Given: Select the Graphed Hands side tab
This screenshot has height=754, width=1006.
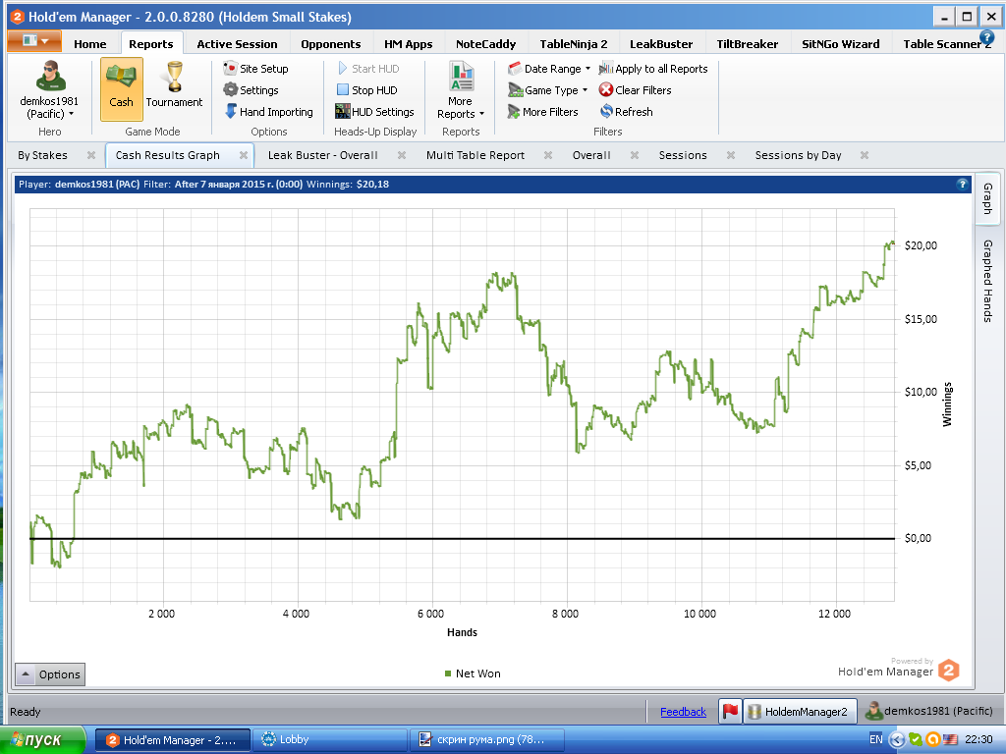Looking at the screenshot, I should 988,281.
